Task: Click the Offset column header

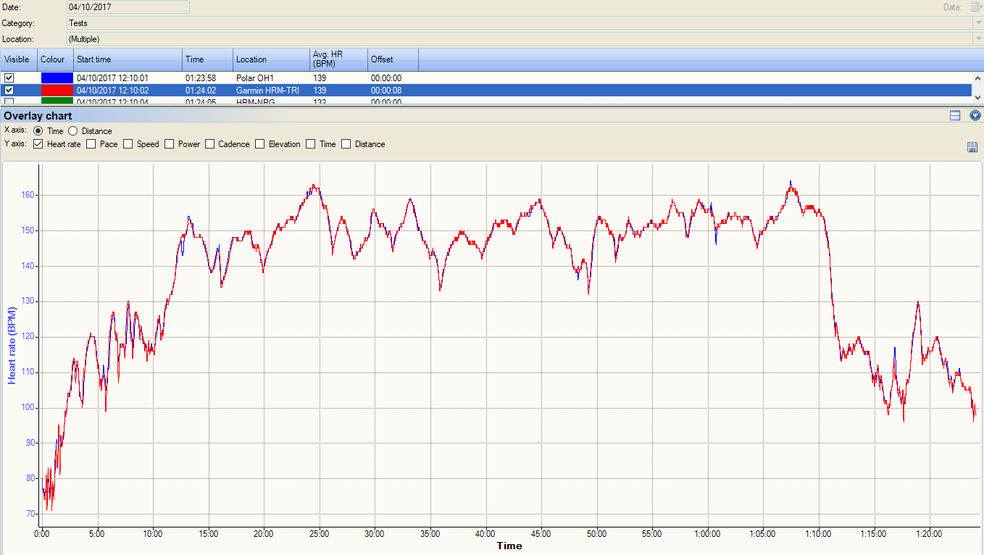Action: tap(393, 59)
